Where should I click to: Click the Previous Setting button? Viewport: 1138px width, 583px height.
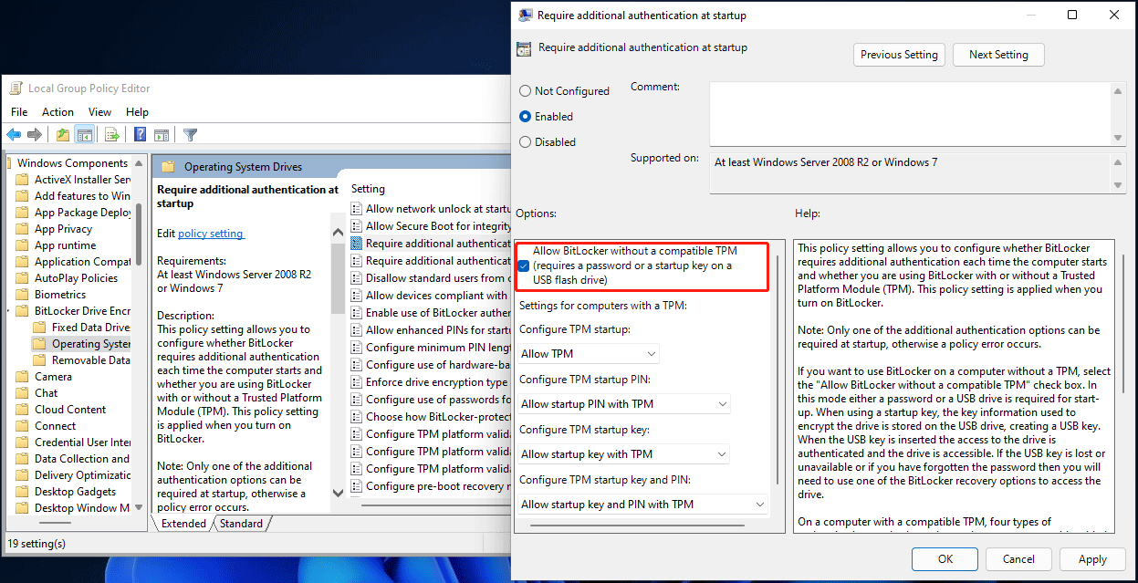[899, 55]
